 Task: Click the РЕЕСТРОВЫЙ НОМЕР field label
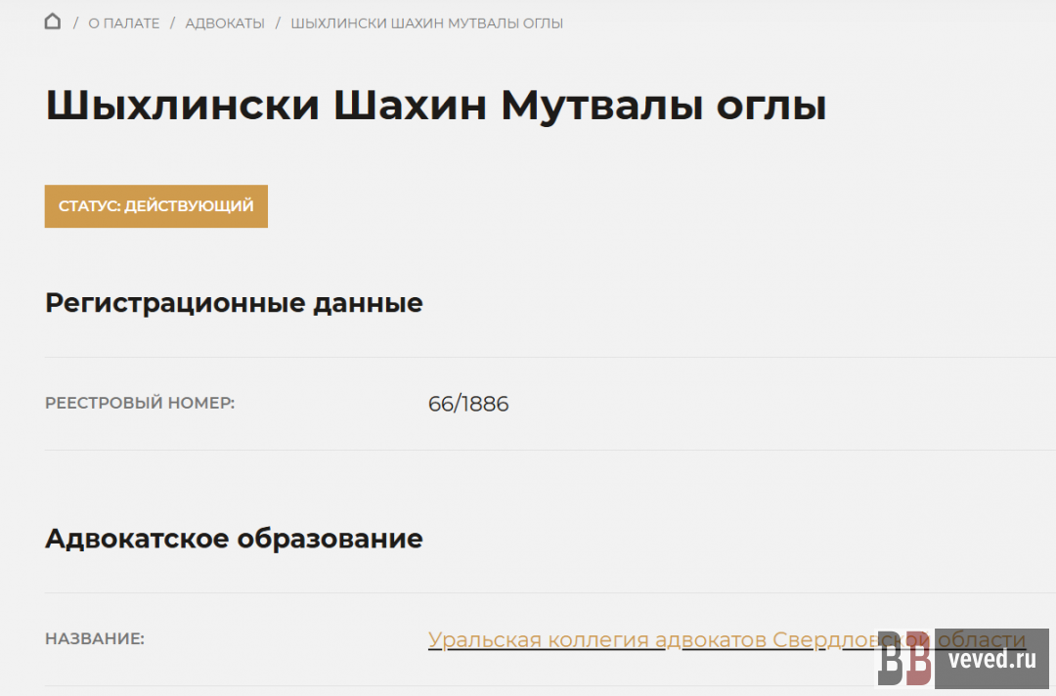pyautogui.click(x=140, y=403)
